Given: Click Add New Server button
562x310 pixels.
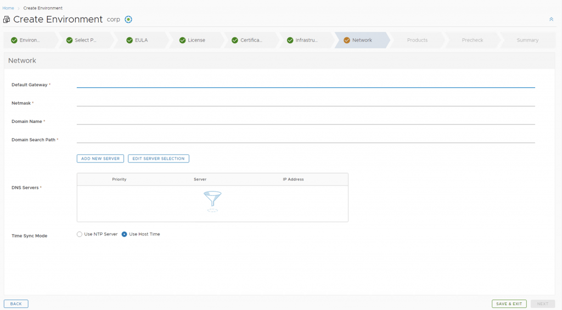Looking at the screenshot, I should 100,159.
